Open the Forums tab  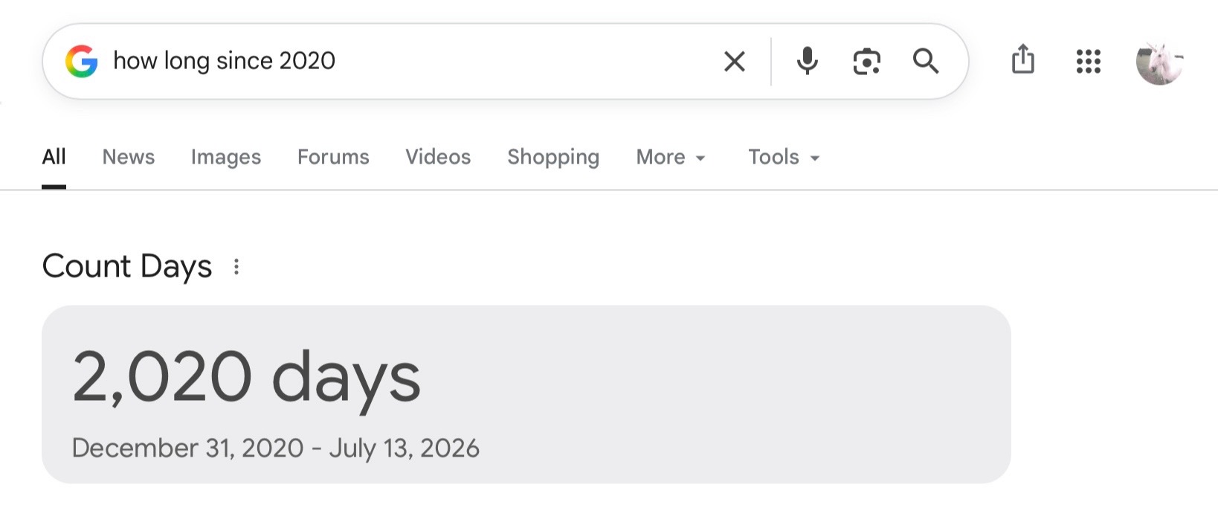pyautogui.click(x=333, y=157)
